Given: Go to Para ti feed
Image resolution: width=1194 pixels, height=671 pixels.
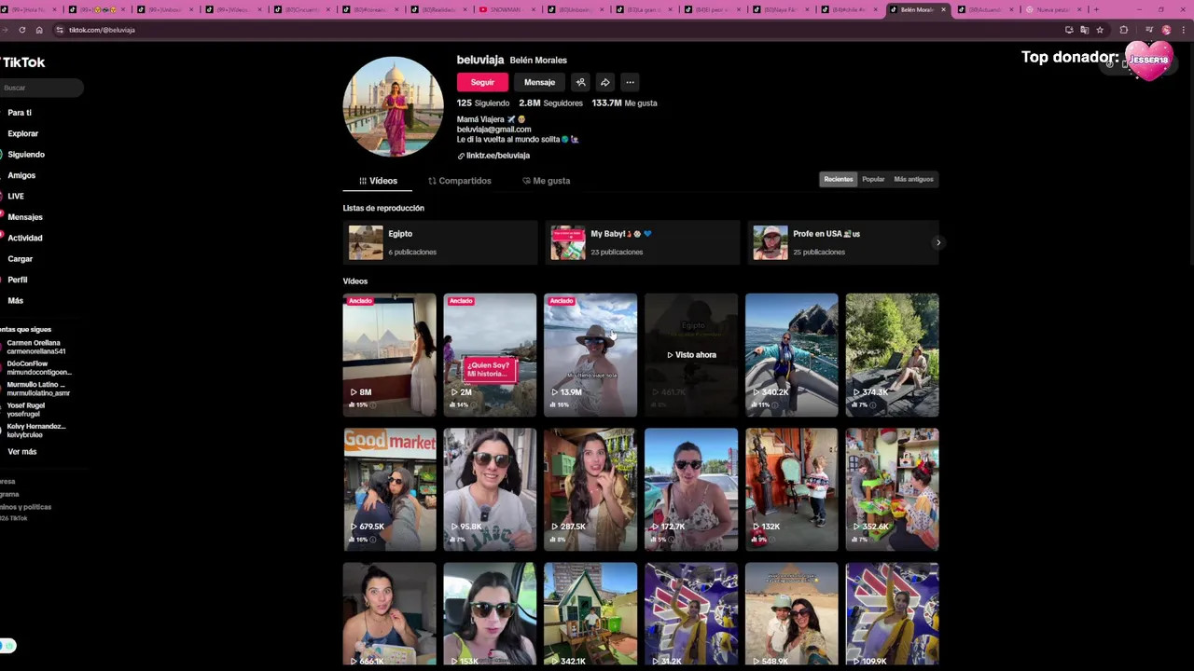Looking at the screenshot, I should coord(20,113).
